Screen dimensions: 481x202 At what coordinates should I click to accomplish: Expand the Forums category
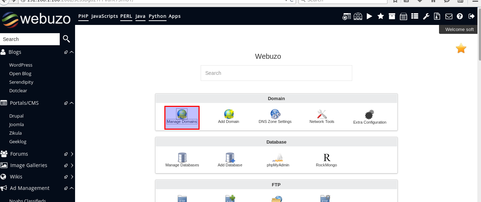[x=72, y=154]
